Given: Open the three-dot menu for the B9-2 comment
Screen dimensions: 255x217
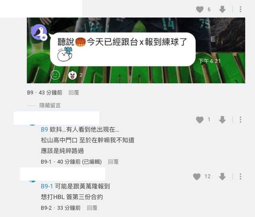Looking at the screenshot, I should coord(240,176).
